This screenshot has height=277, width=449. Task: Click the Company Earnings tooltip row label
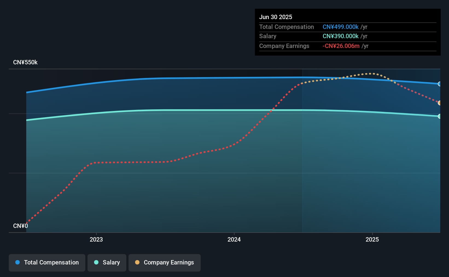pos(284,46)
